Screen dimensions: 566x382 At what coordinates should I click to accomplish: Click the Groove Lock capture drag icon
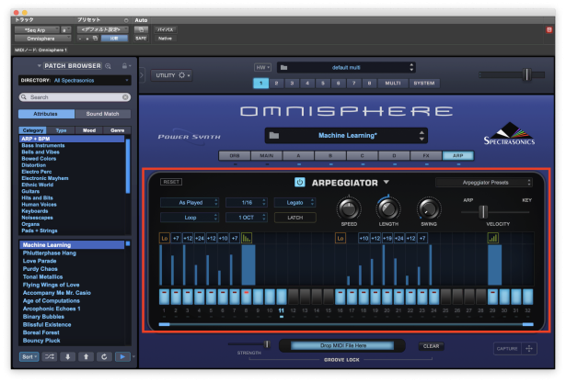tap(529, 349)
